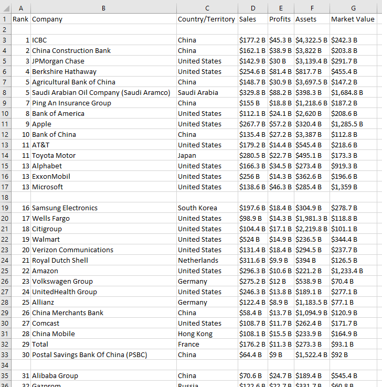Select the 'Comcast' company cell

[x=103, y=324]
